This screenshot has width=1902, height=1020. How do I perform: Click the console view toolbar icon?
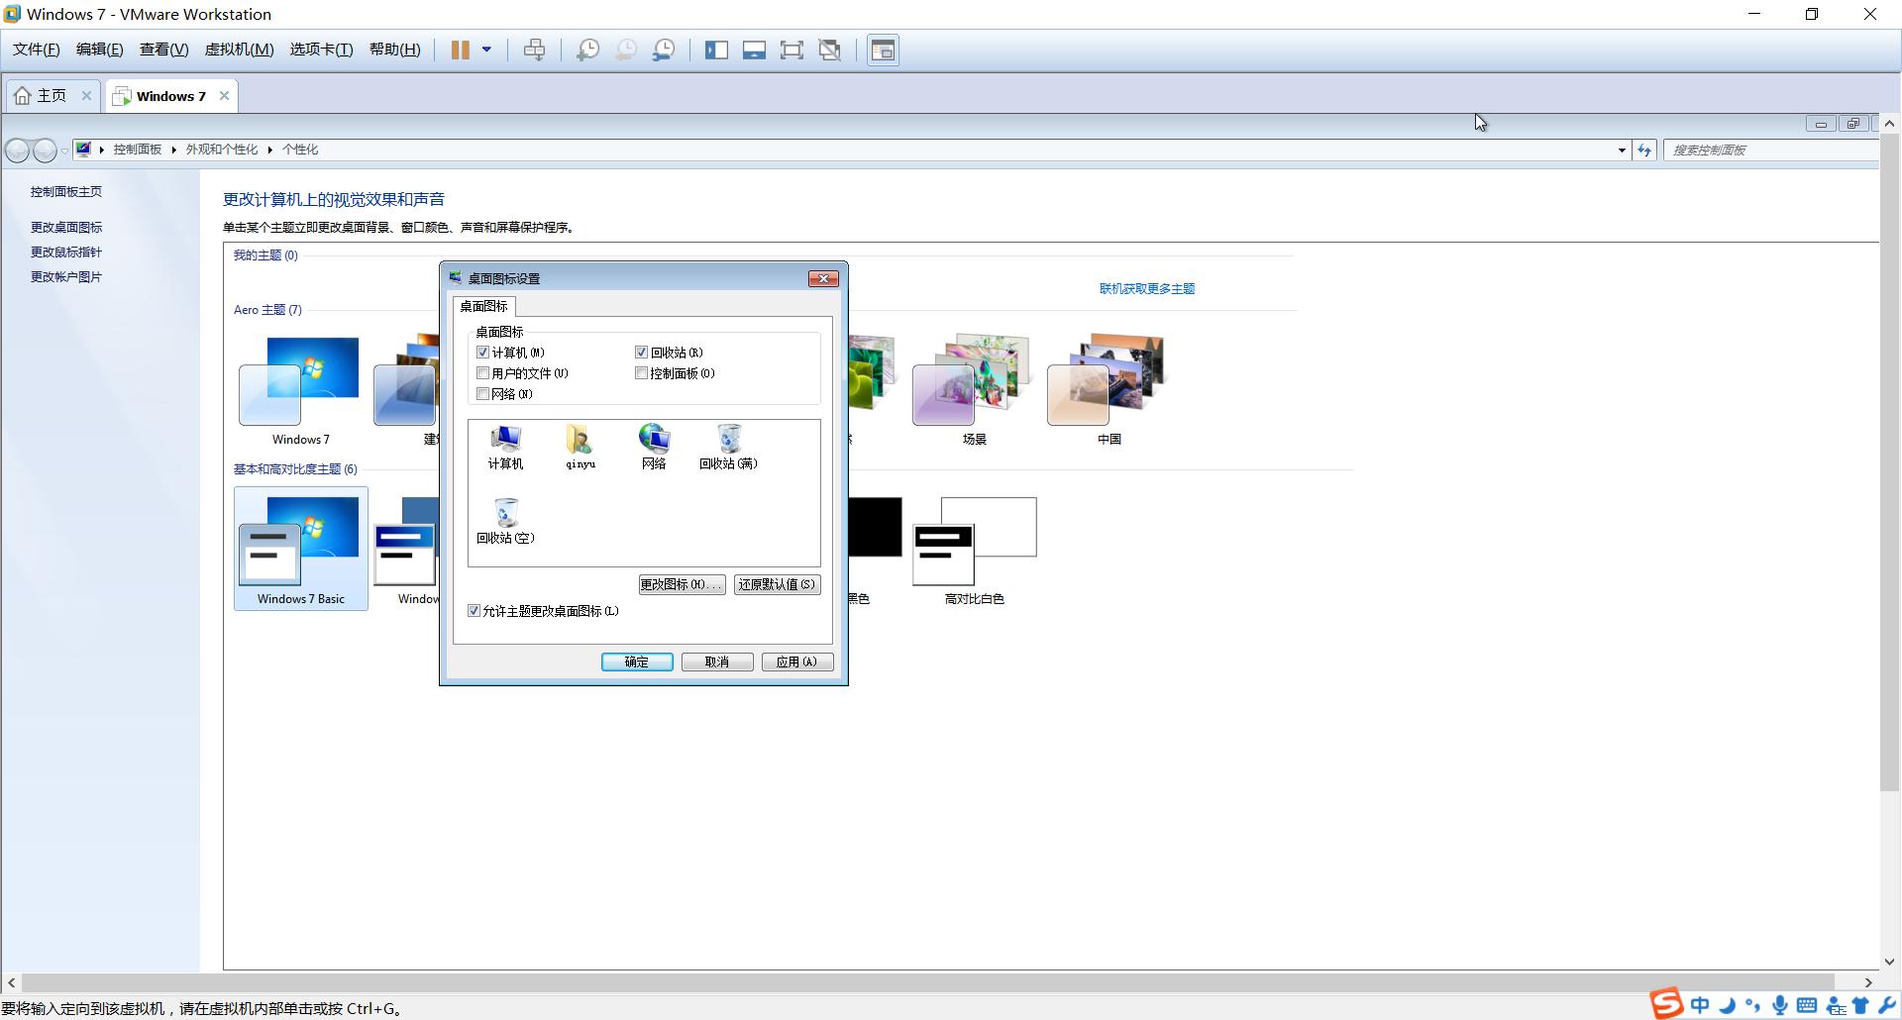[883, 50]
